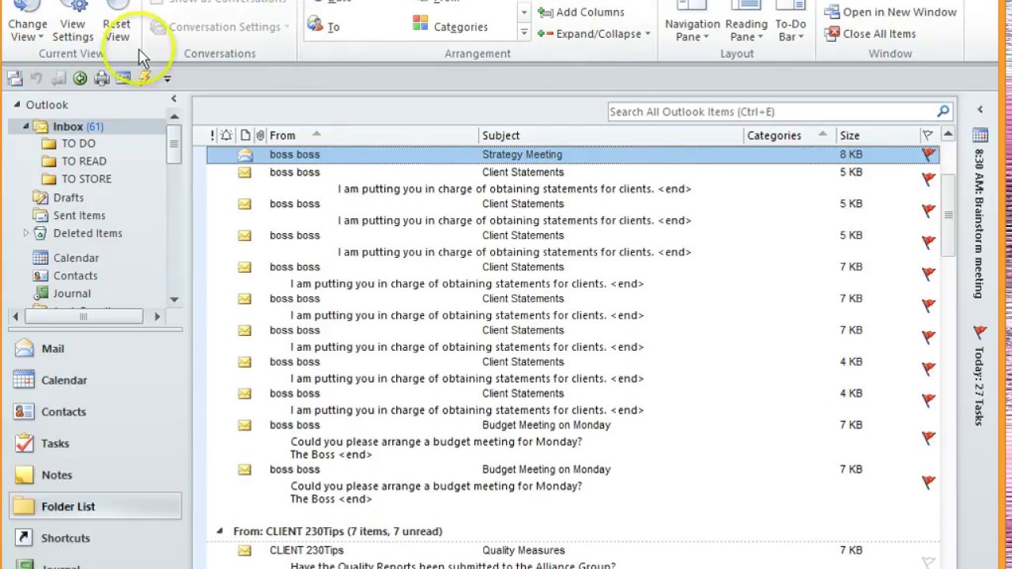
Task: Sort by the Icon column header
Action: pyautogui.click(x=245, y=135)
